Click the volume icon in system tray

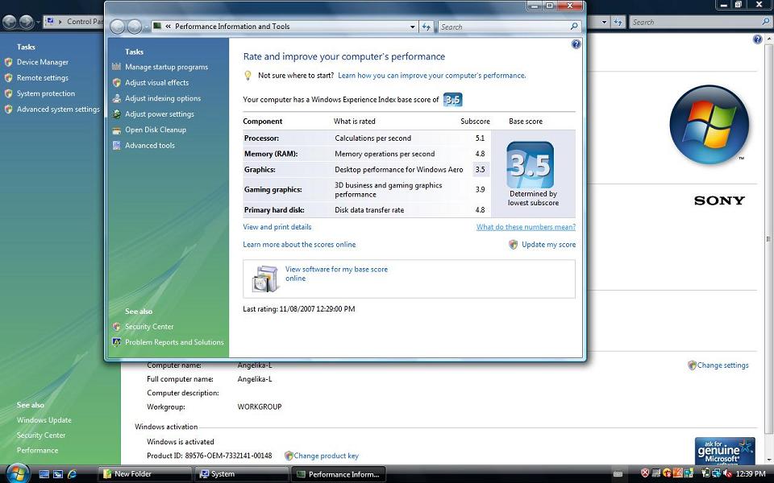coord(727,474)
